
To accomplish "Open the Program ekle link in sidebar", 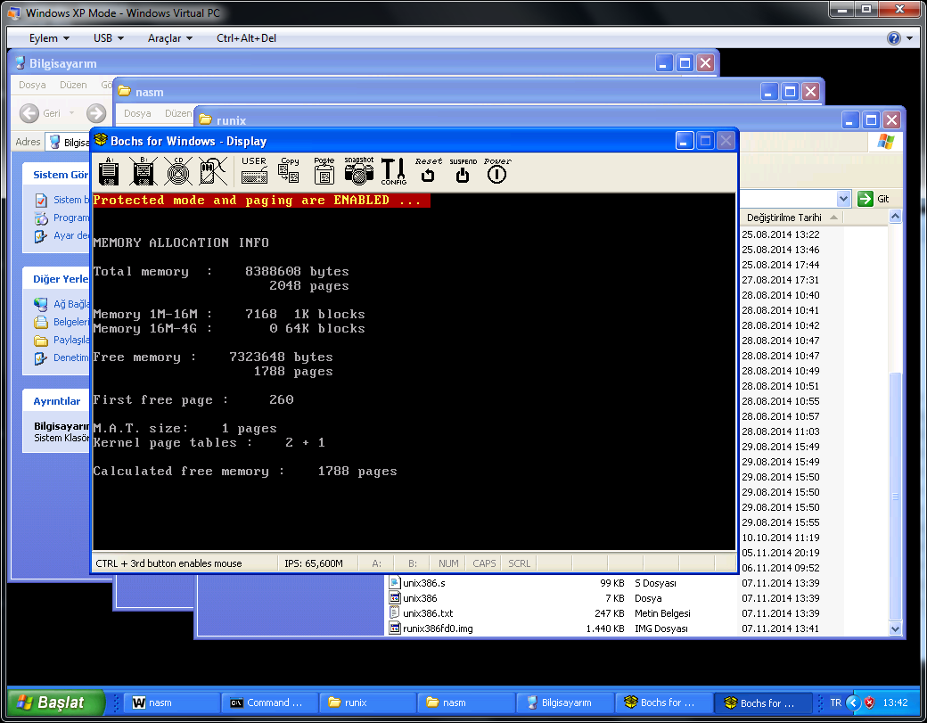I will (x=62, y=218).
